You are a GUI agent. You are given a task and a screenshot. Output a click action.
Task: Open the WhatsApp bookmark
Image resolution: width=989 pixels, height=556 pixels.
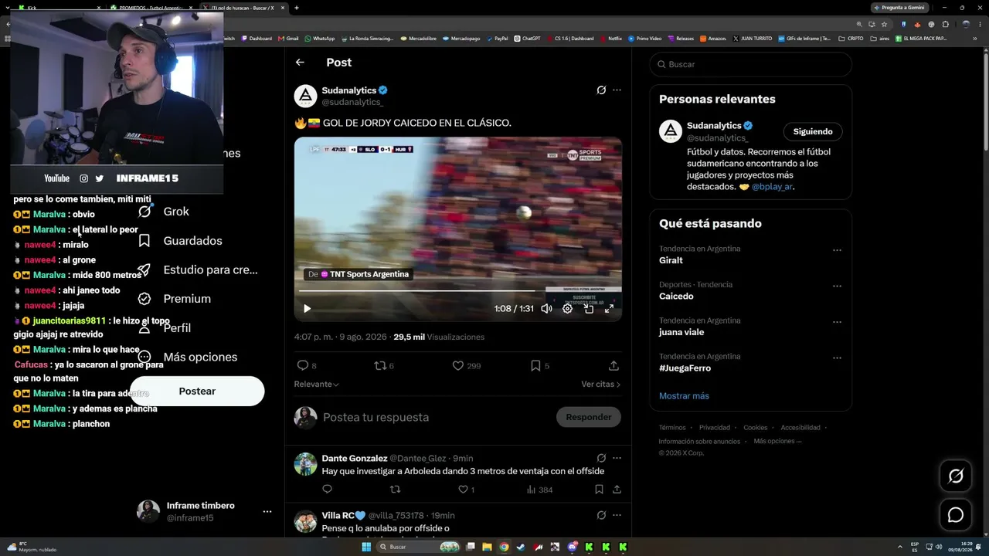tap(320, 38)
